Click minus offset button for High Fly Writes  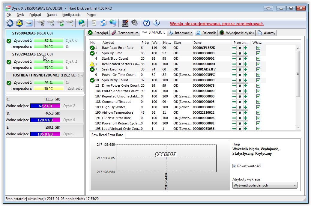point(234,107)
